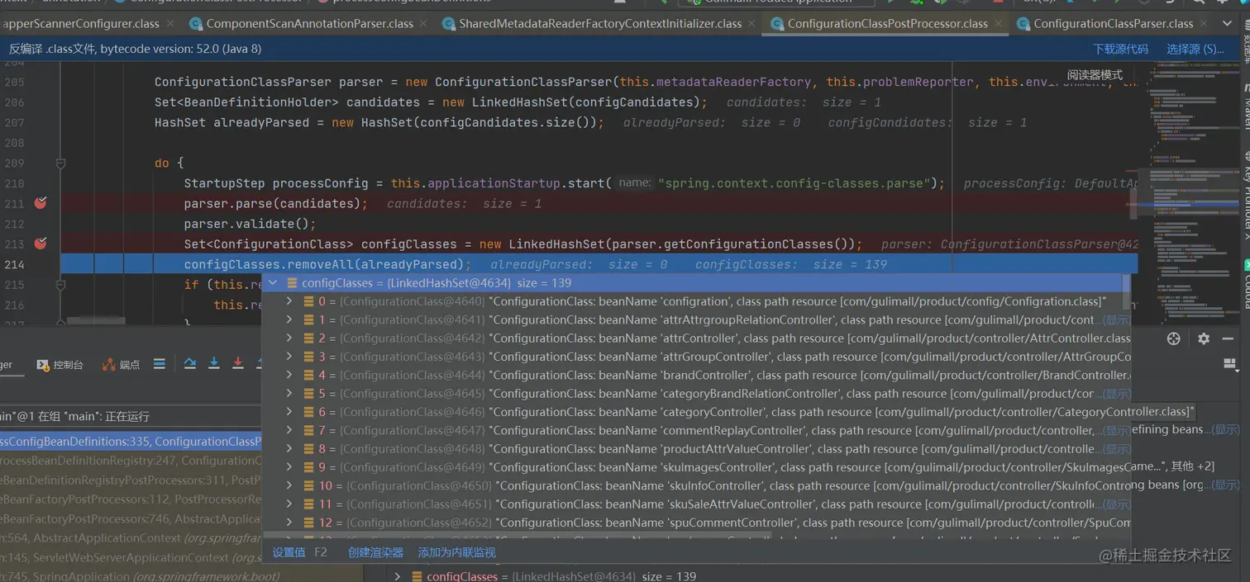Click fold marker on line 215

tap(60, 284)
